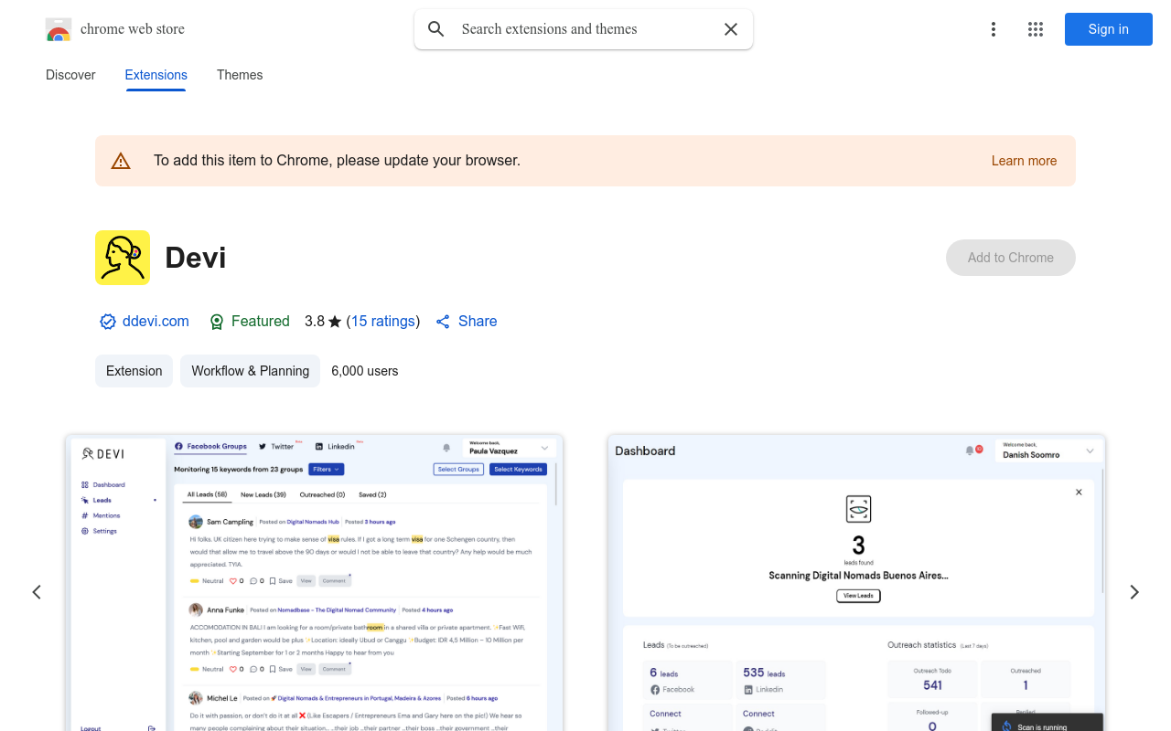Click the update browser warning message

click(338, 161)
